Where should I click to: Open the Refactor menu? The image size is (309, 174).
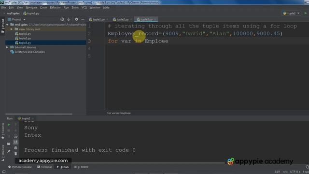click(x=55, y=8)
